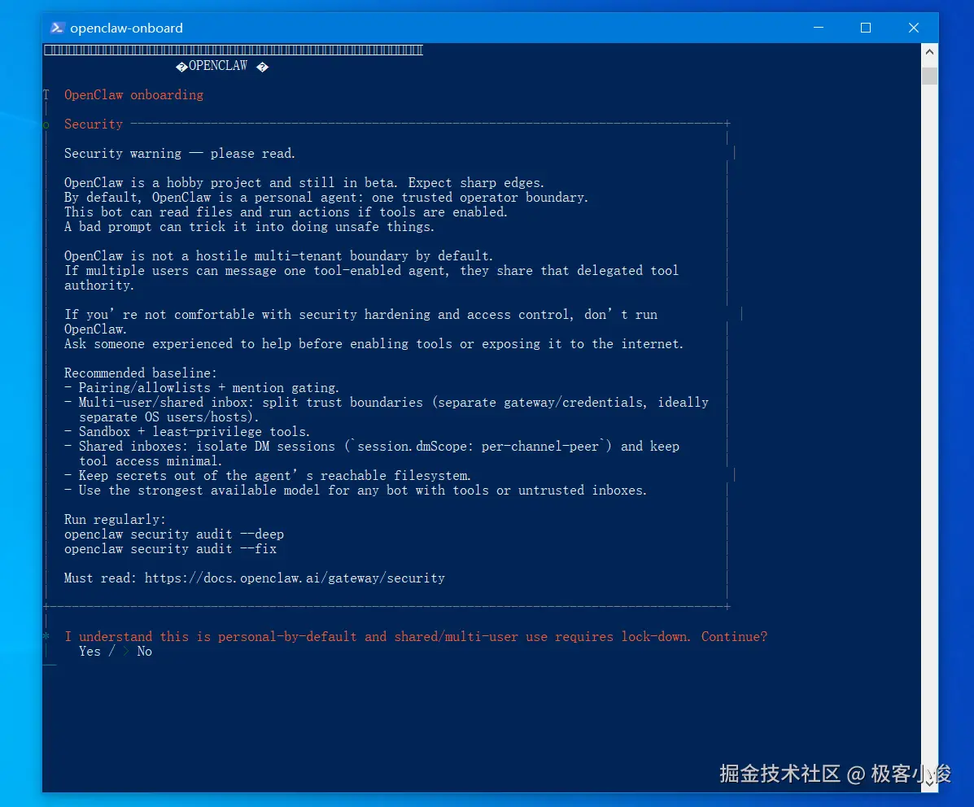This screenshot has height=807, width=974.
Task: Click the 'OpenClaw onboarding' heading
Action: (x=133, y=94)
